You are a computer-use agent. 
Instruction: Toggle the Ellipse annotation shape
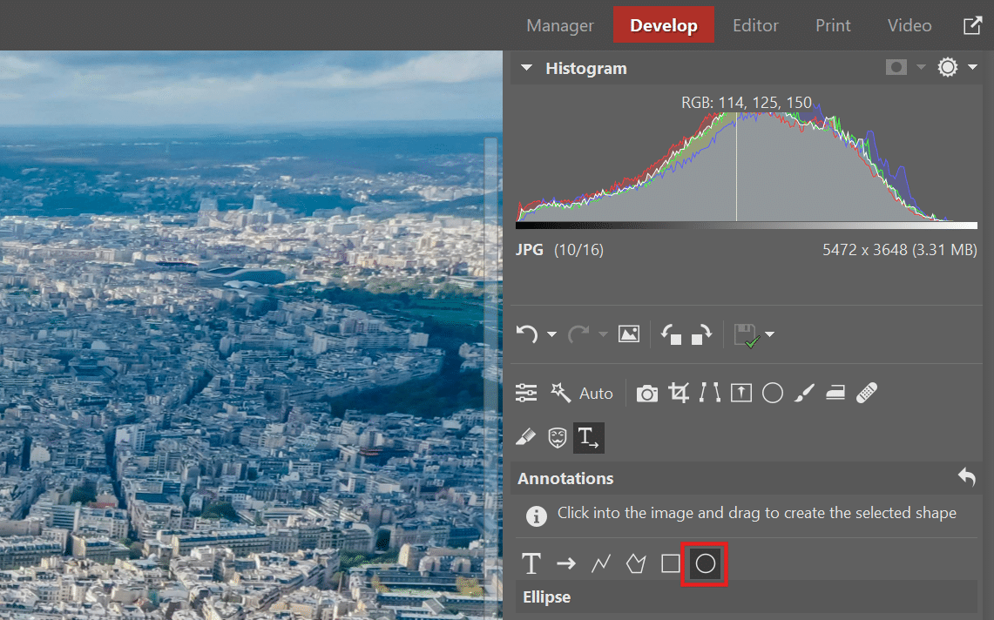pos(706,563)
